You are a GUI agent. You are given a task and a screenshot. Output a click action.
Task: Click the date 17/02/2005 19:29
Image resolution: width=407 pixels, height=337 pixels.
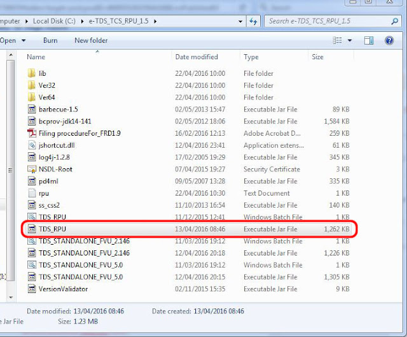point(200,157)
